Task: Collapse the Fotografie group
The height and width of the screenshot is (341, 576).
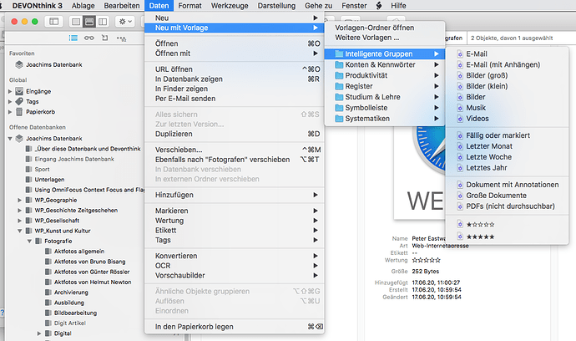Action: 29,242
